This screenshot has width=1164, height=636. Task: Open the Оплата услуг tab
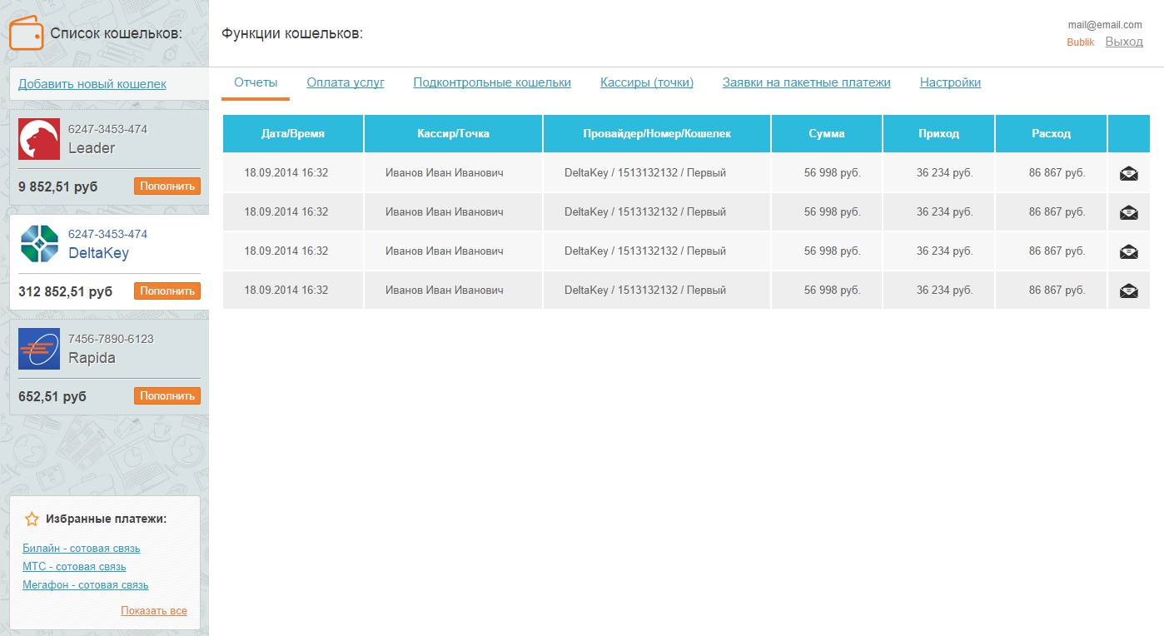coord(346,82)
